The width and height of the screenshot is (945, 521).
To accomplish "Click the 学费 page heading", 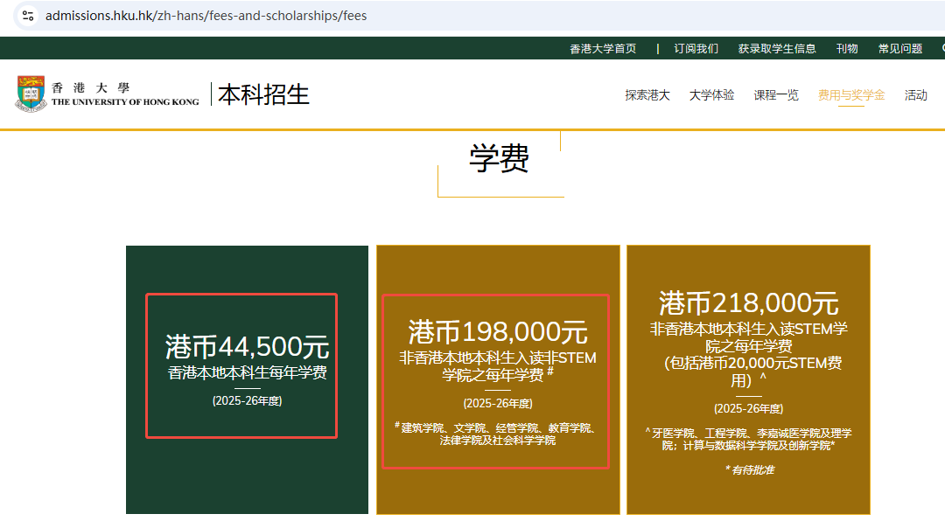I will click(499, 159).
